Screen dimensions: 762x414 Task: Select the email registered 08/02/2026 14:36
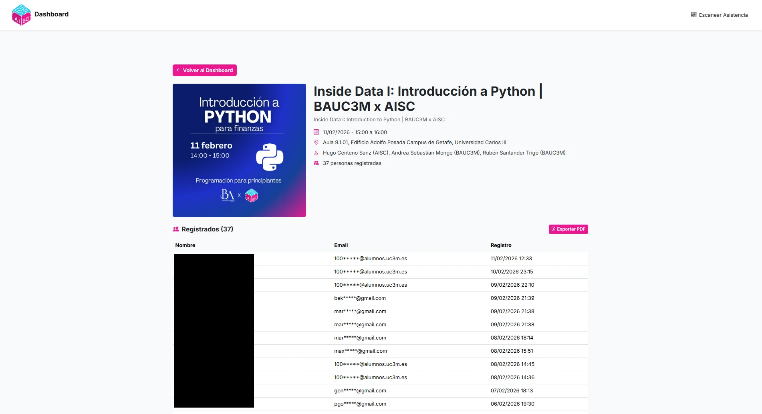point(371,378)
